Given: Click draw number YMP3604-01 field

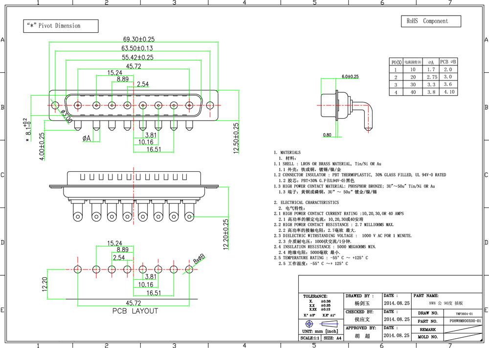Looking at the screenshot, I should pos(465,313).
